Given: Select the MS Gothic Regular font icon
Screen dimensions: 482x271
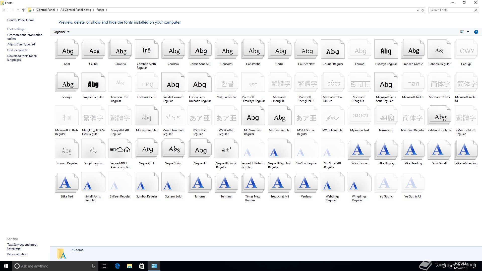Looking at the screenshot, I should point(200,116).
